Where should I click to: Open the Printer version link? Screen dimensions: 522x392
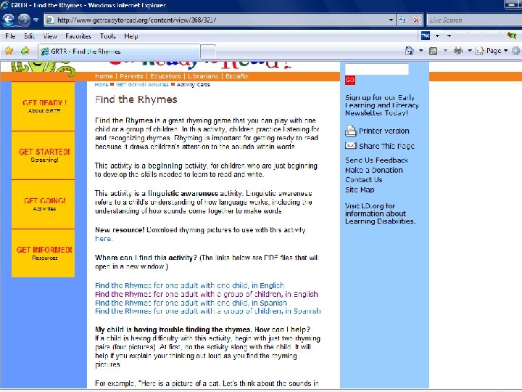pyautogui.click(x=384, y=131)
